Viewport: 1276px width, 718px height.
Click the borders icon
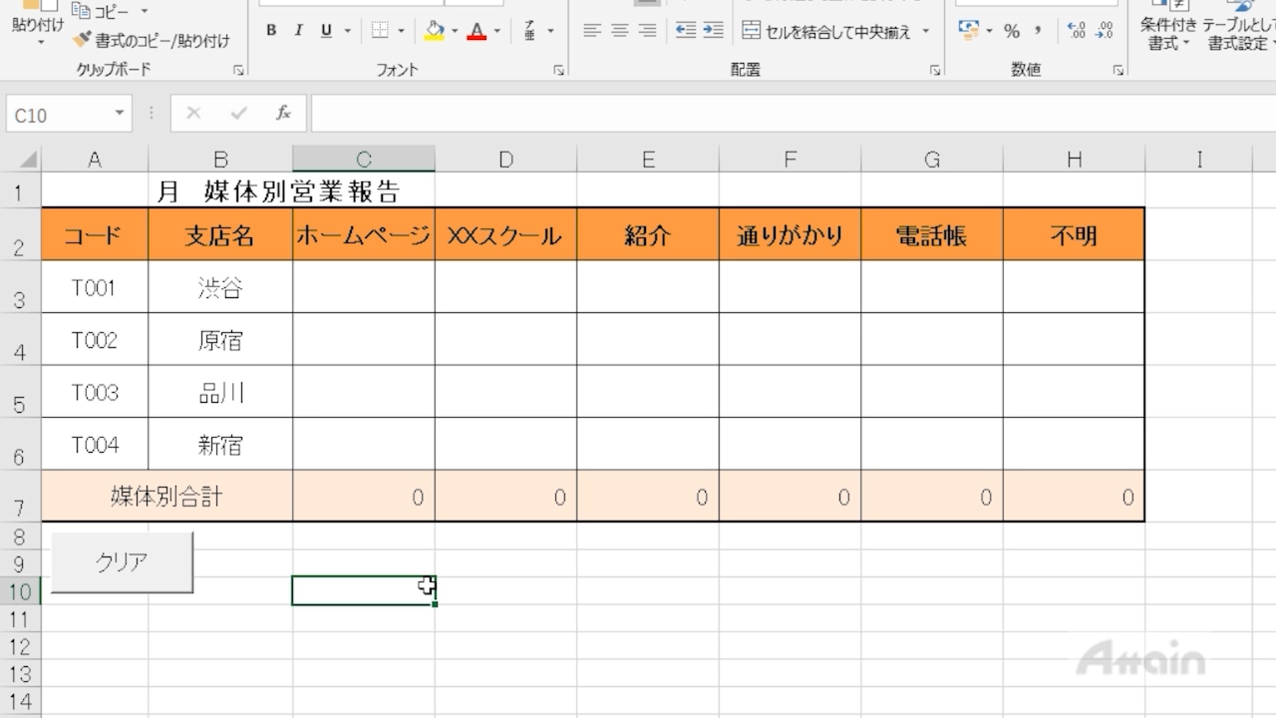coord(379,31)
